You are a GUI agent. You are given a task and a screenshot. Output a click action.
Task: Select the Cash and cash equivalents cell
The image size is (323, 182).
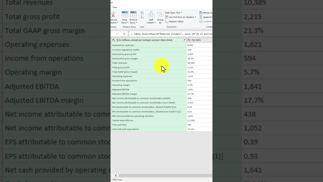coord(149,129)
